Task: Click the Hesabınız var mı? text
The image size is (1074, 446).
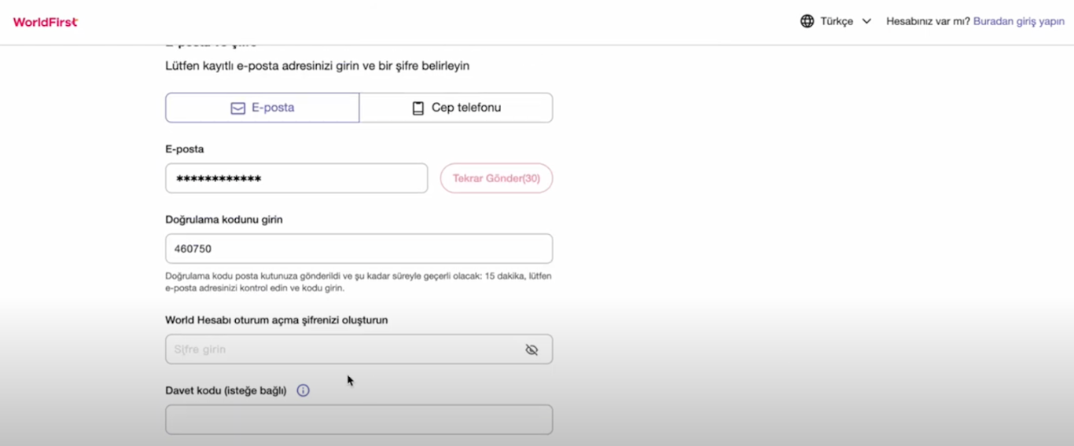Action: (x=928, y=21)
